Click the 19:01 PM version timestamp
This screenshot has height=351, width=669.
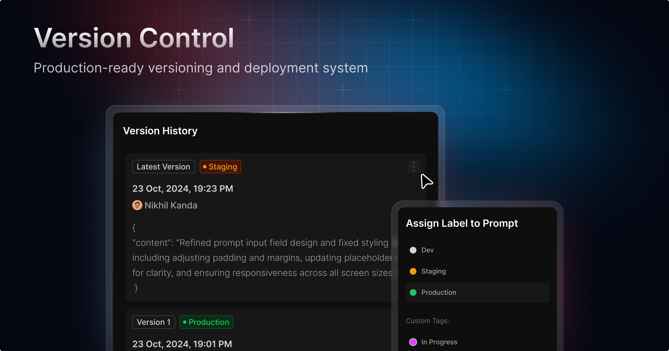[x=182, y=344]
